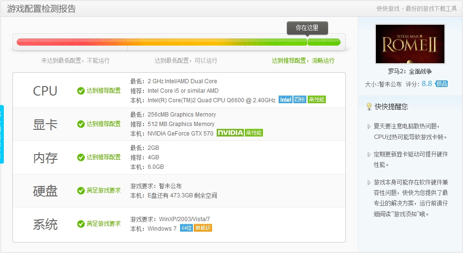Click the CPU category heading

click(45, 91)
